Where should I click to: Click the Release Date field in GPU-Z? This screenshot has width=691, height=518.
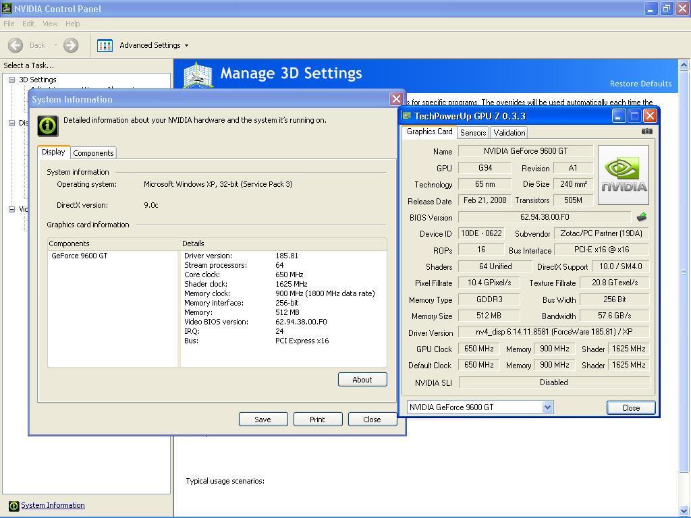coord(485,200)
